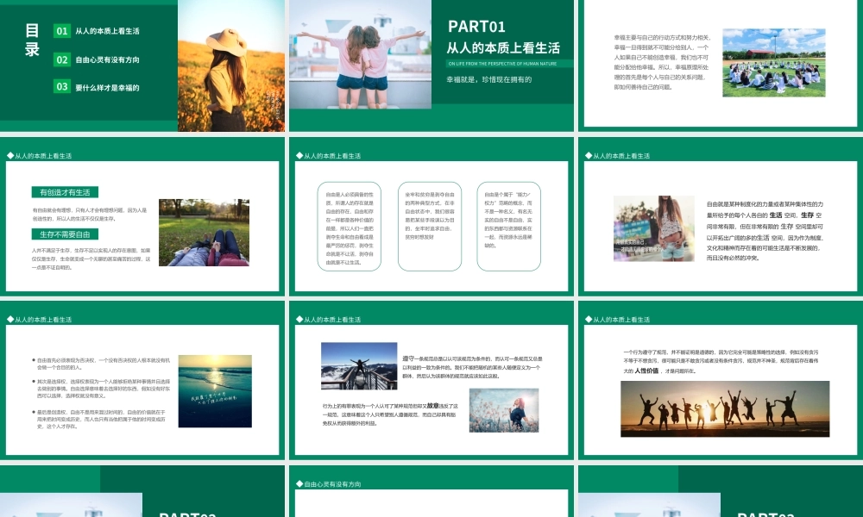This screenshot has width=863, height=517.
Task: Open the ocean sunset photo
Action: point(215,391)
